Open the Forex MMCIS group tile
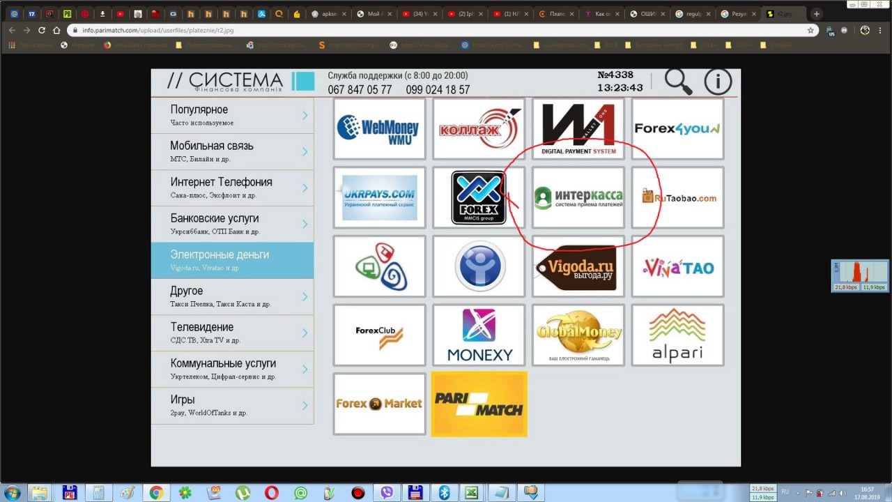This screenshot has width=892, height=502. click(x=479, y=197)
